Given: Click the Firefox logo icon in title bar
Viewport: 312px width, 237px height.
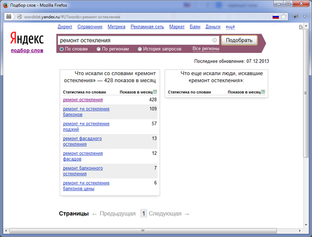Looking at the screenshot, I should pos(6,5).
